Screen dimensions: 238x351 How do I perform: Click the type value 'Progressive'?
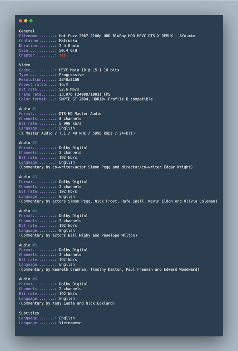point(71,75)
